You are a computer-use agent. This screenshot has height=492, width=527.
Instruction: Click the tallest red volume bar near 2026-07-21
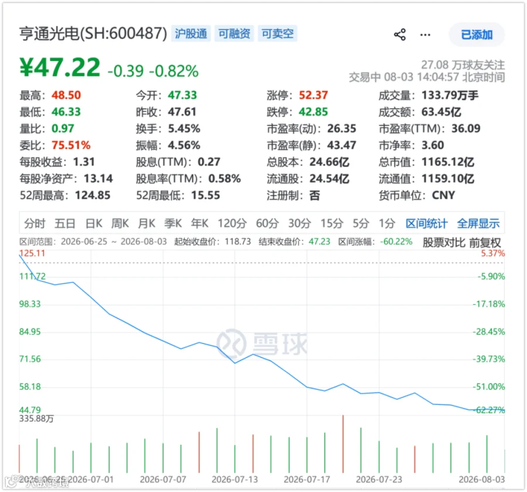pos(343,444)
